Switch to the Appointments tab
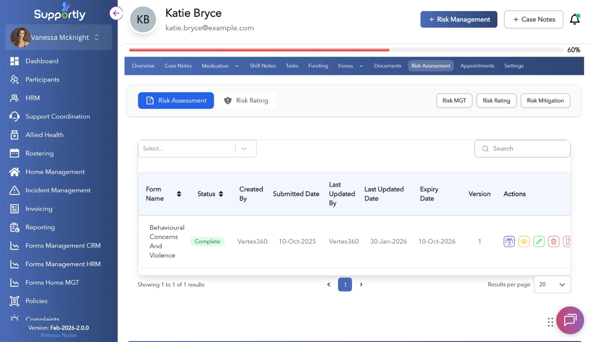Viewport: 591px width, 342px height. [477, 66]
